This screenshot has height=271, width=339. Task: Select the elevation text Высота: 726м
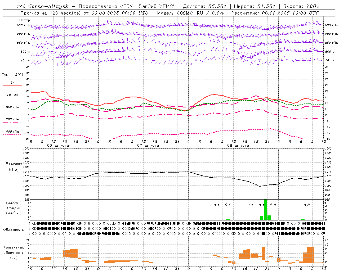(x=301, y=6)
